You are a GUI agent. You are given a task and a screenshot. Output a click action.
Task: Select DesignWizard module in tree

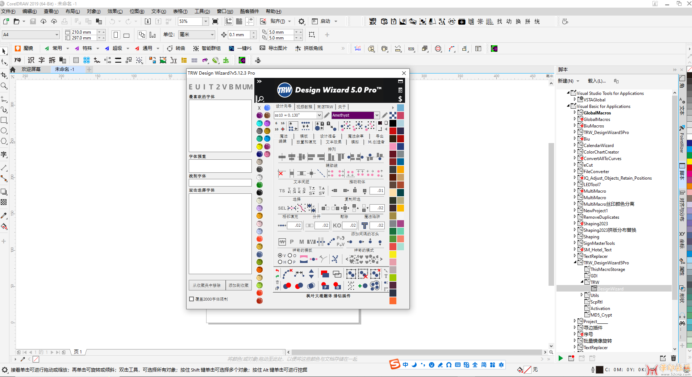[x=610, y=289]
